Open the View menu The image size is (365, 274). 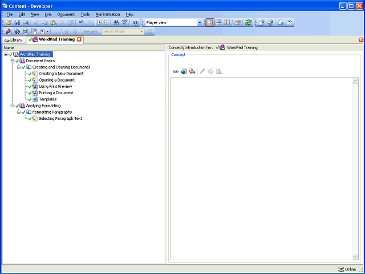[35, 14]
